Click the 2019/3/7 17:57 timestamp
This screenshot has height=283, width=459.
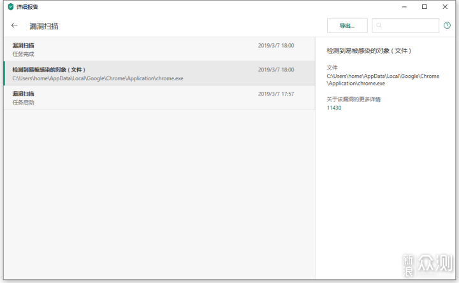pyautogui.click(x=276, y=94)
